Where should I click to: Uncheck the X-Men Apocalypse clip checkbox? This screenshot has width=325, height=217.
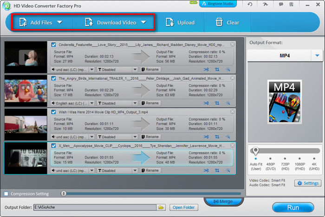[54, 146]
